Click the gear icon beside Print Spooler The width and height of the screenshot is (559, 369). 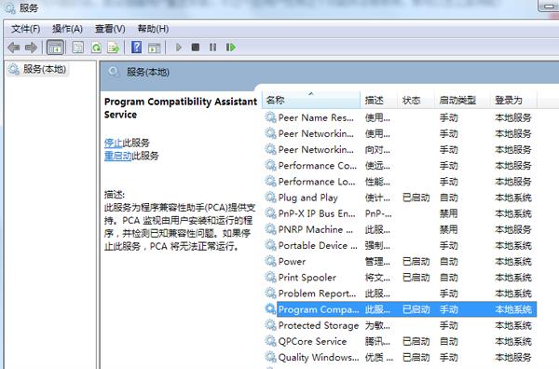pos(270,277)
